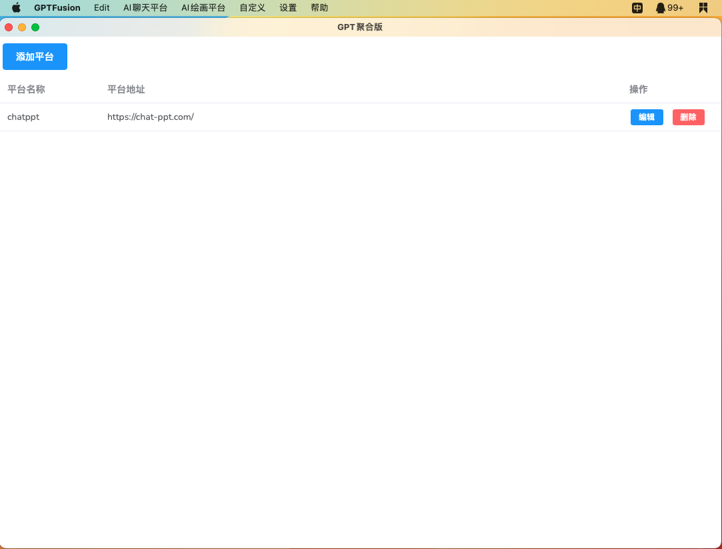Click the 添加平台 button

(x=35, y=57)
